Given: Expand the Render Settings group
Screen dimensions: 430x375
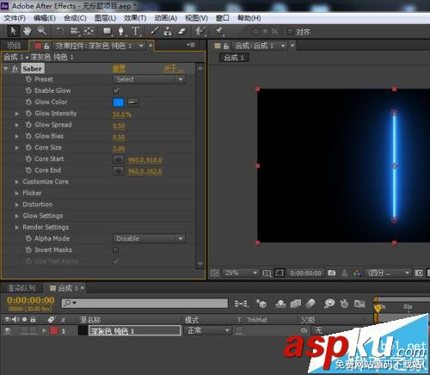Looking at the screenshot, I should (x=16, y=227).
